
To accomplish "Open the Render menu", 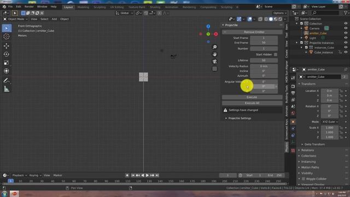I will (x=29, y=7).
